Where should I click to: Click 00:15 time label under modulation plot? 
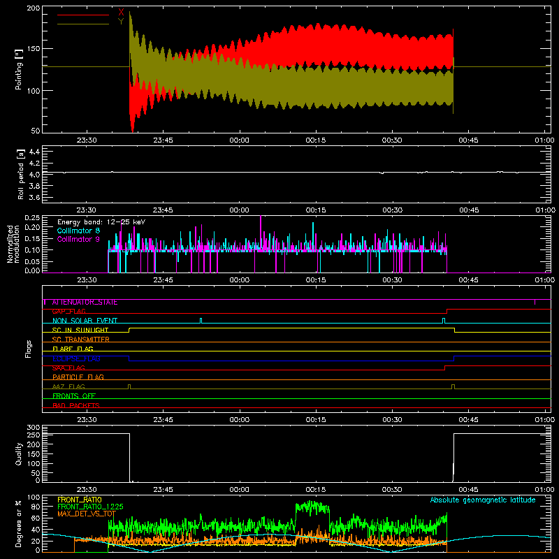(x=316, y=280)
